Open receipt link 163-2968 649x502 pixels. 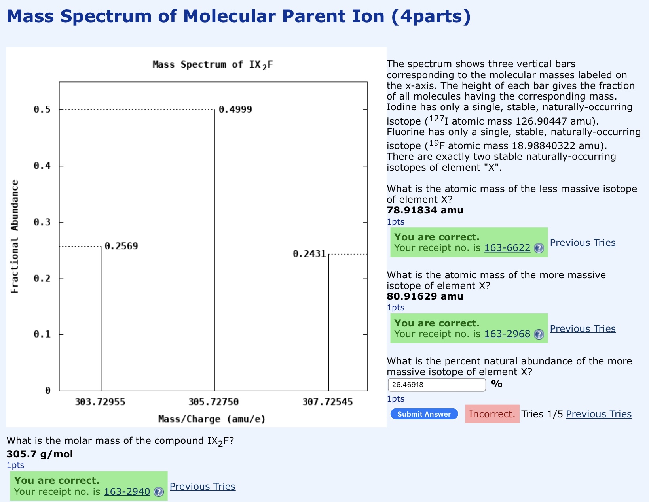507,334
